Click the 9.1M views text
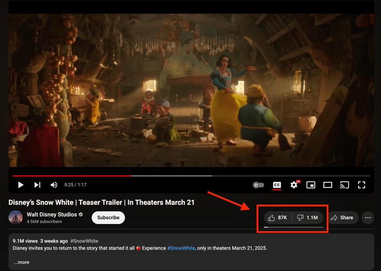The width and height of the screenshot is (381, 271). pos(25,241)
